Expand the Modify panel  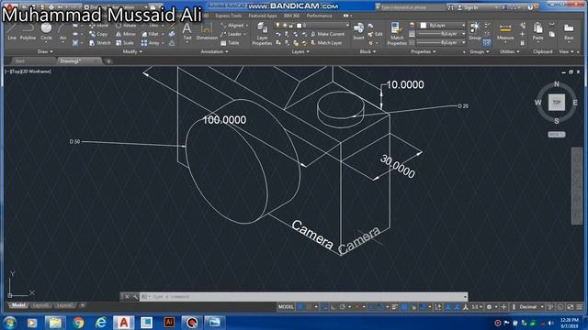click(132, 51)
